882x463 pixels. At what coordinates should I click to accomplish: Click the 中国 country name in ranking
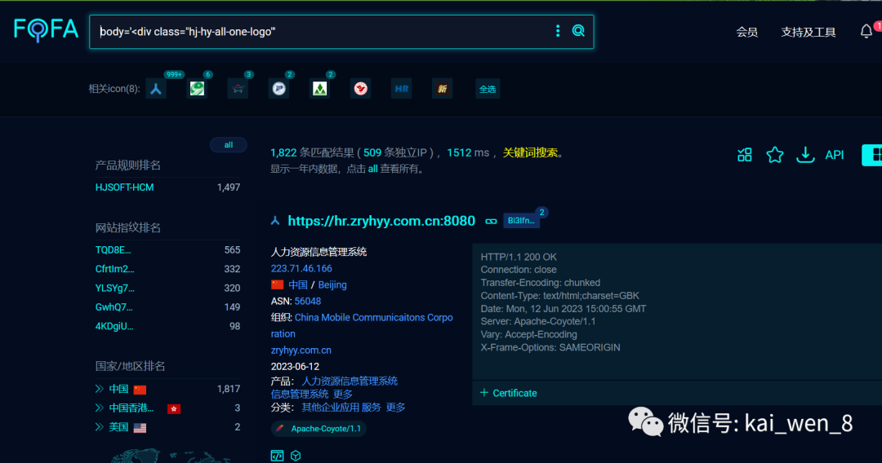118,389
